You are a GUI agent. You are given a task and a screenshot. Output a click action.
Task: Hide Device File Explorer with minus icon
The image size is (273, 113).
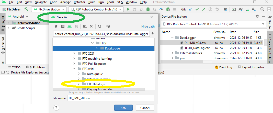pos(264,16)
